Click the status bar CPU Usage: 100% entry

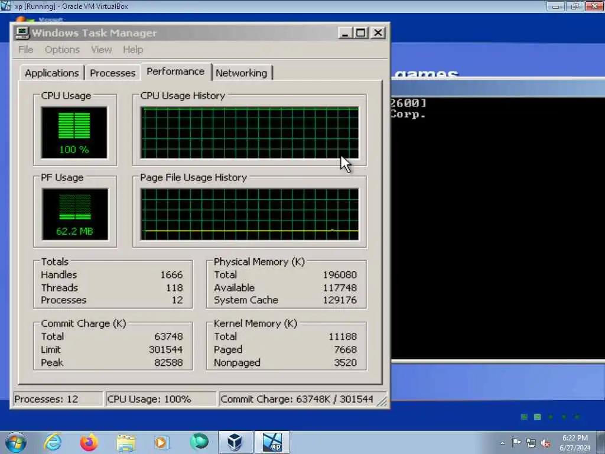pos(161,399)
